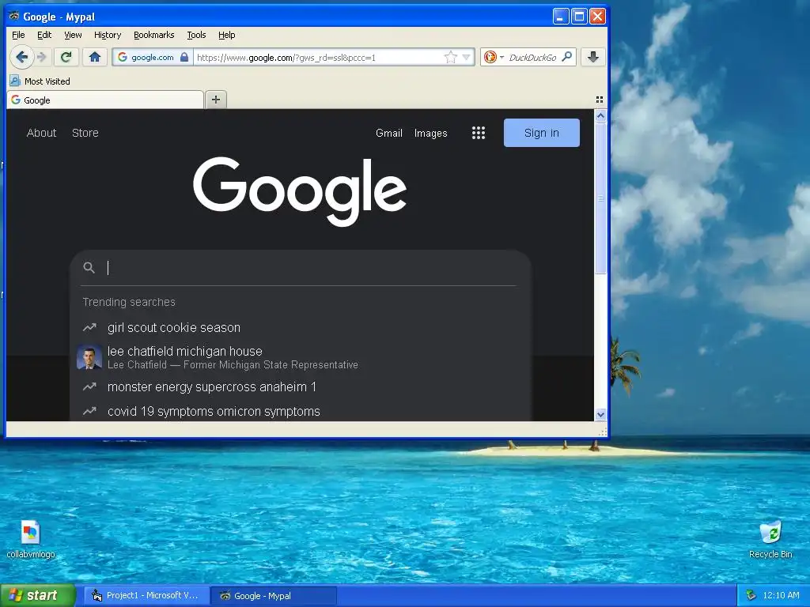The image size is (810, 607).
Task: Click the page scrollbar down arrow
Action: click(x=600, y=414)
